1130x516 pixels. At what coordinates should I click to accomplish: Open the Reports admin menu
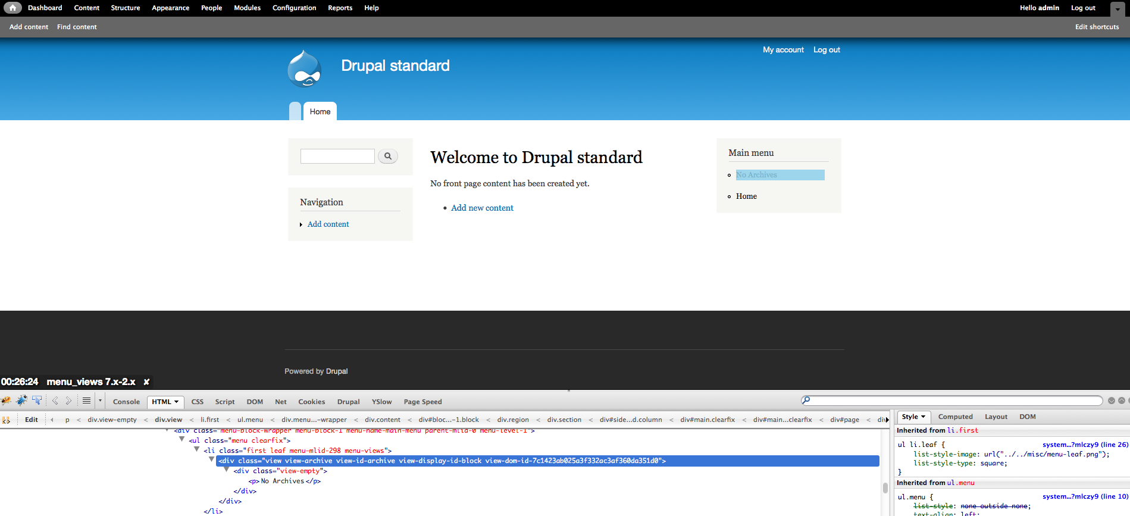pos(340,8)
